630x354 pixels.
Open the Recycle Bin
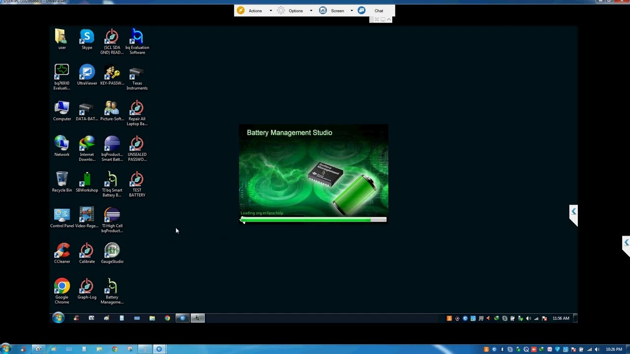62,182
